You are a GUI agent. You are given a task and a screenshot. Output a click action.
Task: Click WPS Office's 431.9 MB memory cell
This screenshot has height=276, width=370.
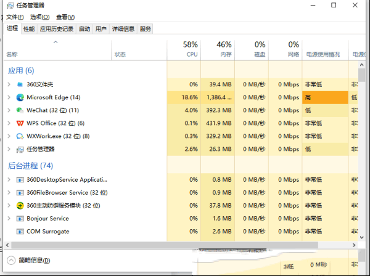(218, 123)
